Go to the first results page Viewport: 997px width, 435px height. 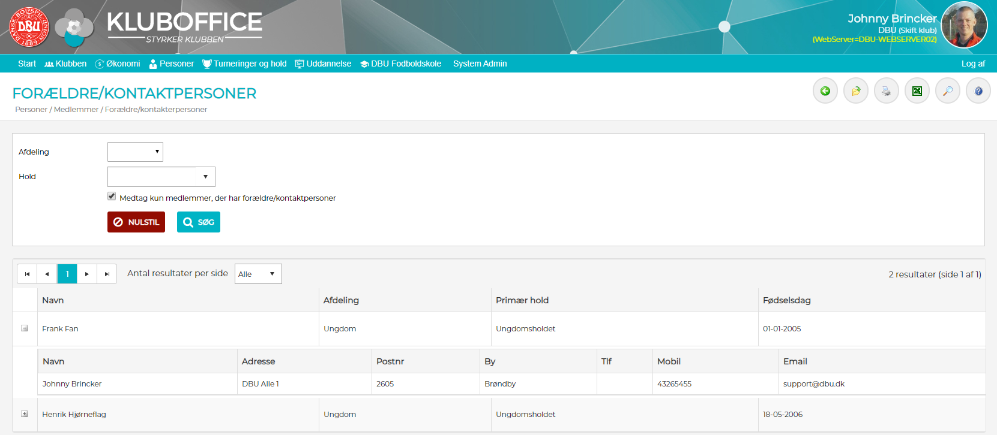pos(27,274)
